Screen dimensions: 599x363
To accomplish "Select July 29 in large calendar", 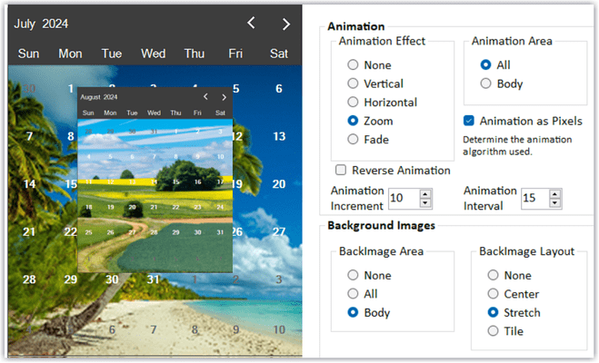I will pos(71,280).
